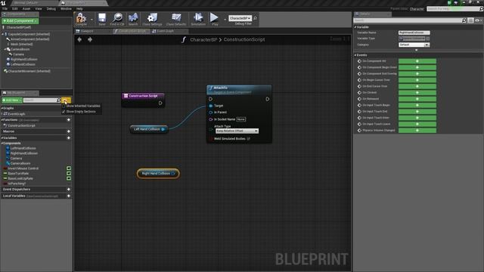The width and height of the screenshot is (484, 272).
Task: Add the On Clicked event
Action: 417,92
